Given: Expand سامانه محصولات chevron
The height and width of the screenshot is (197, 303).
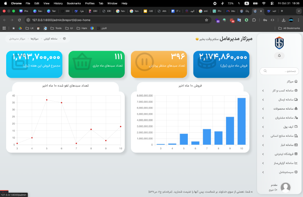Looking at the screenshot, I should [263, 109].
